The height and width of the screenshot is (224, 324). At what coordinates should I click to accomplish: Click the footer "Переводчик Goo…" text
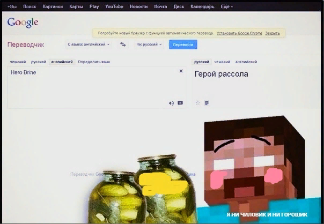(x=87, y=174)
